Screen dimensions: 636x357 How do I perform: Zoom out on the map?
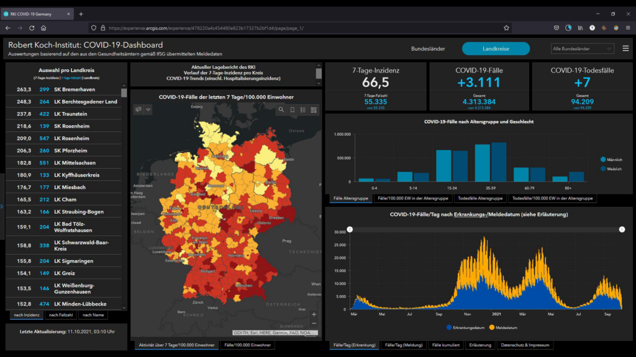tap(314, 324)
